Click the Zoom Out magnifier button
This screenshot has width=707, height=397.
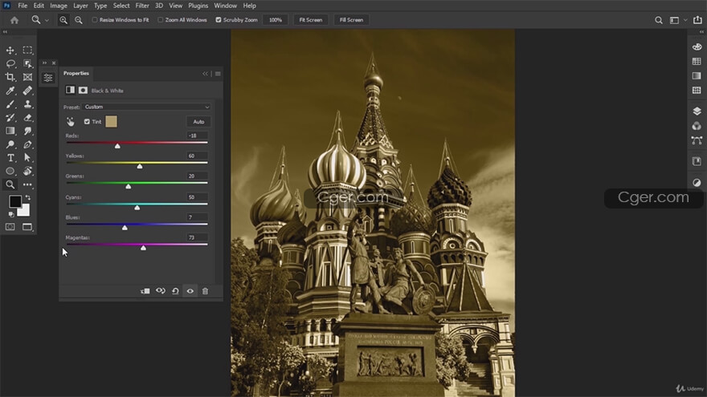[79, 20]
